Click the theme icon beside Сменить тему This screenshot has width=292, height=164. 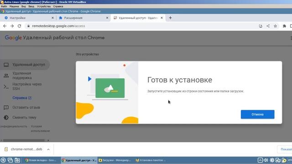tap(6, 118)
